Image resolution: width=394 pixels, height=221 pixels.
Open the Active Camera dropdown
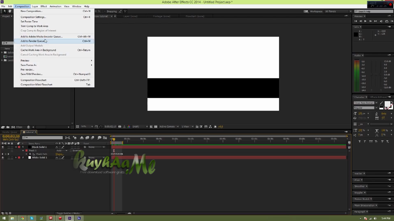(169, 127)
